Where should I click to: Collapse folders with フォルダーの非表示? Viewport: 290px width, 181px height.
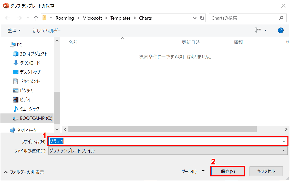click(x=24, y=172)
